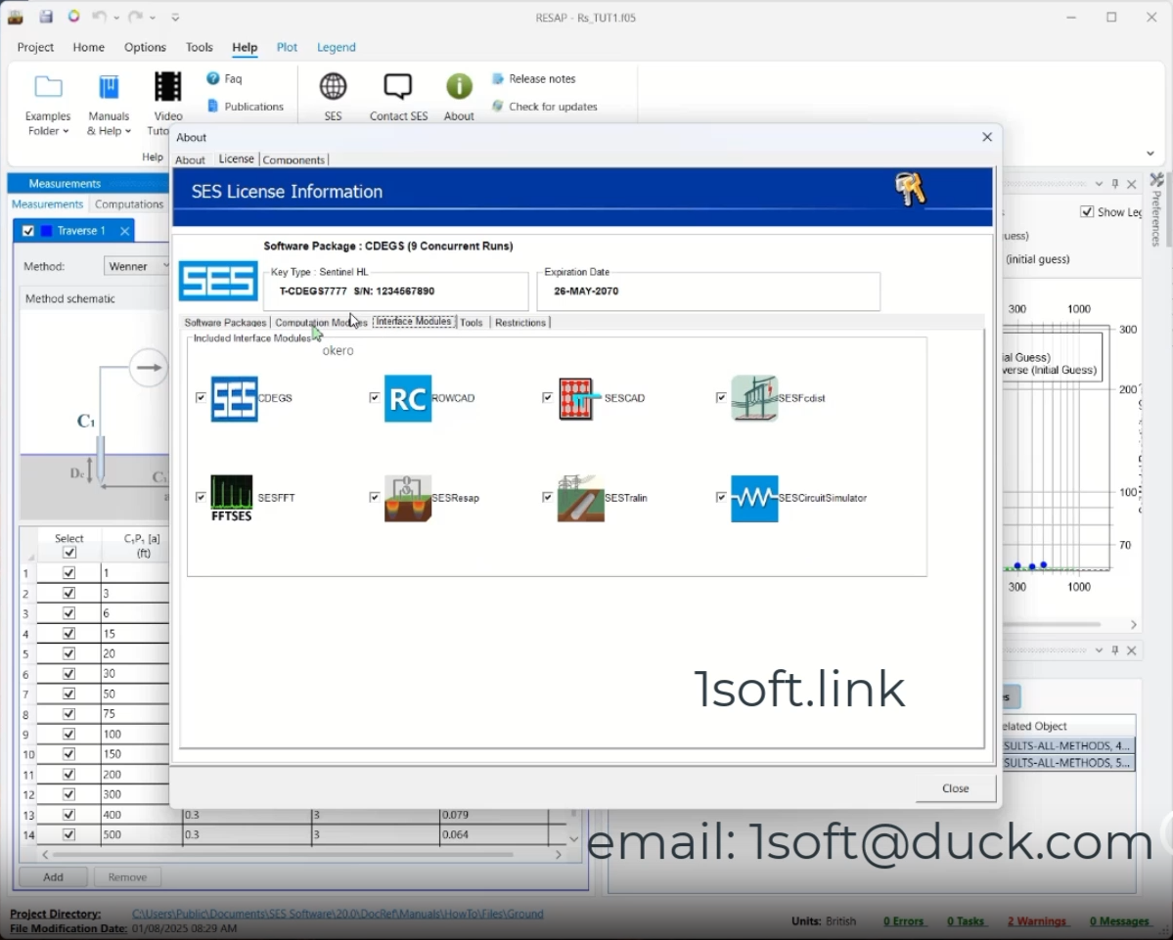Open the plot panel options dropdown arrow

click(x=1099, y=184)
